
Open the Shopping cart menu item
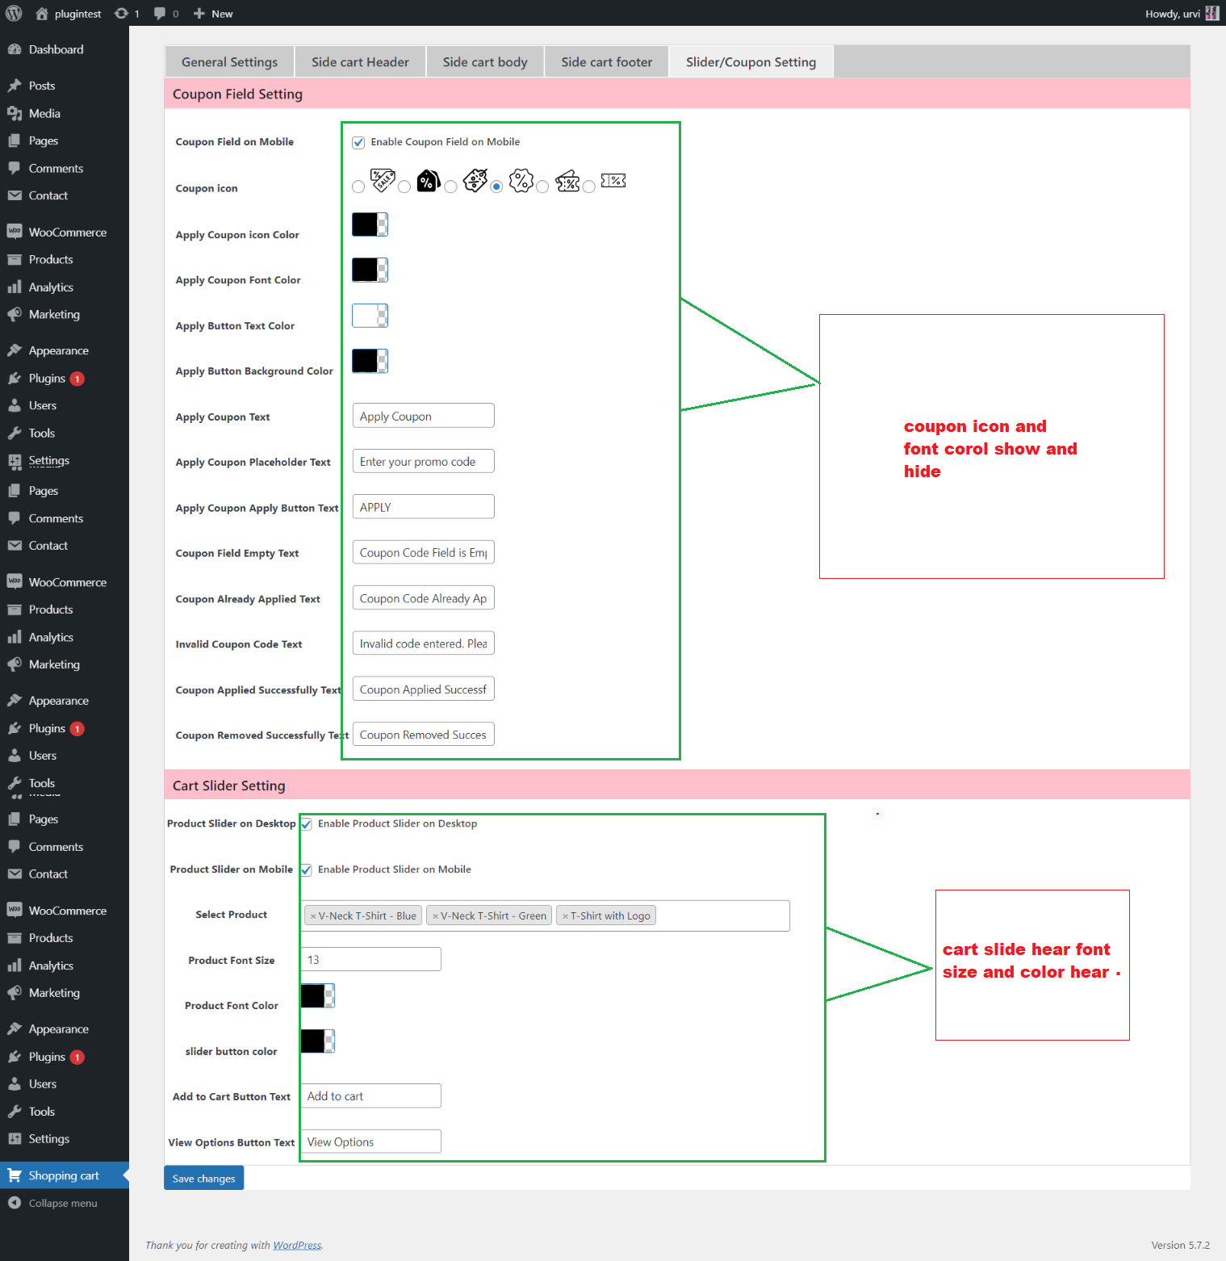coord(65,1175)
